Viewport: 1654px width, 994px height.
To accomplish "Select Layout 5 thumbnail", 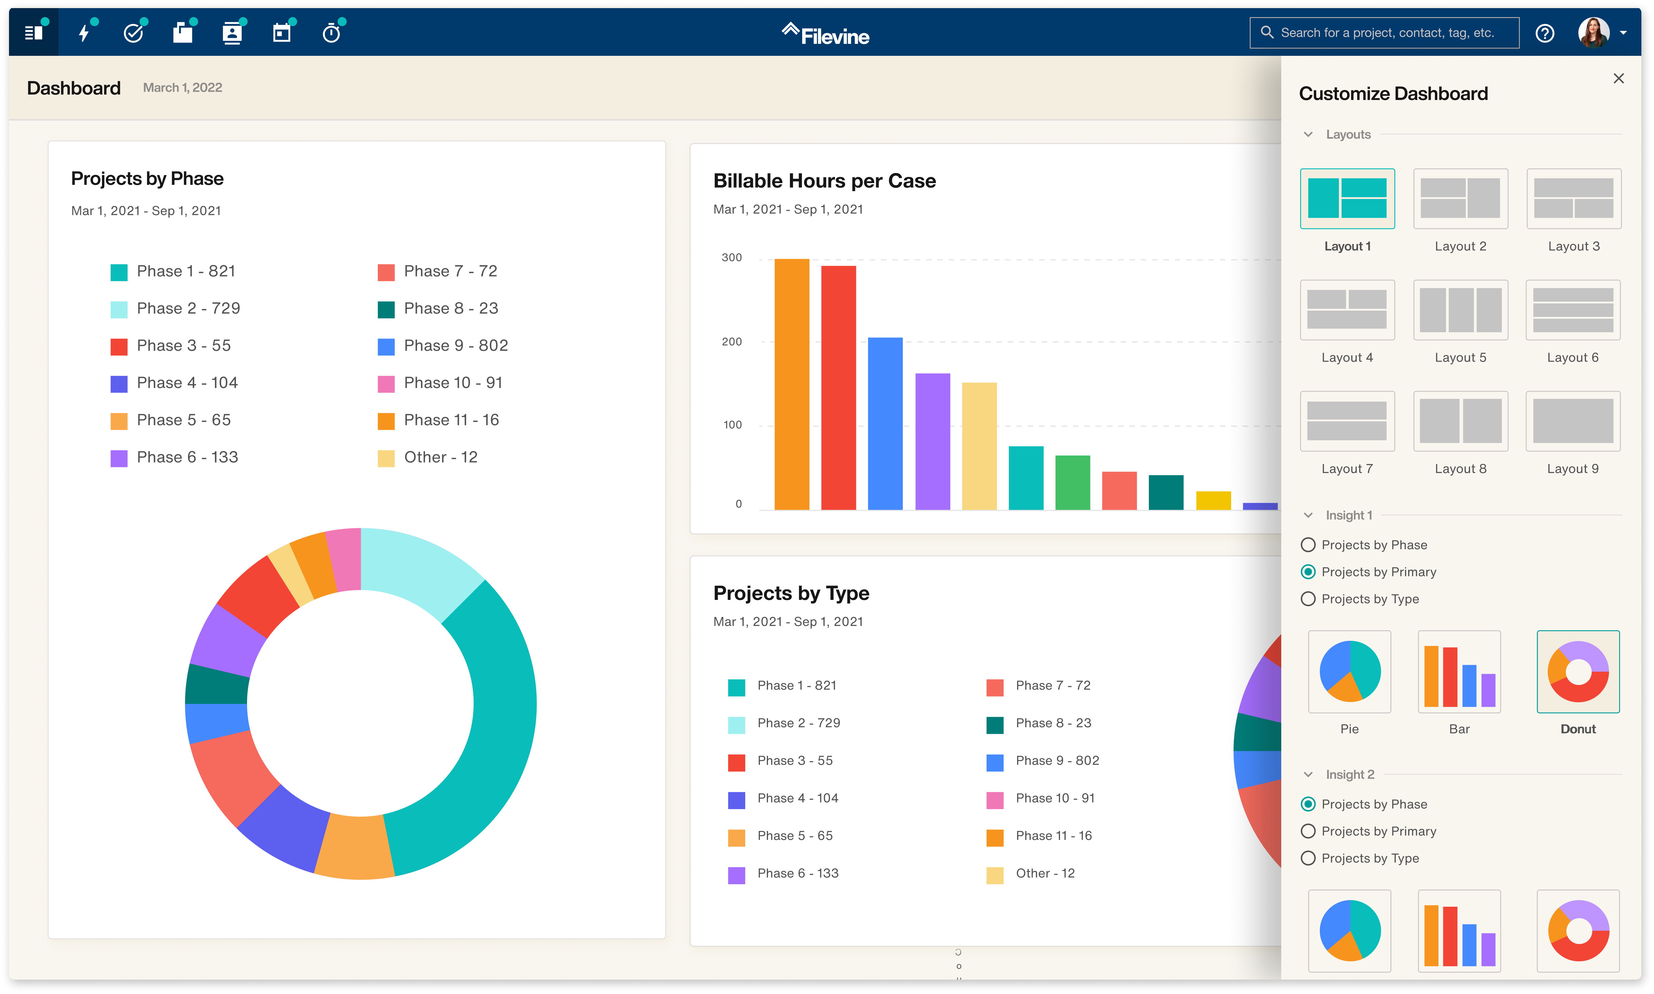I will [x=1460, y=309].
